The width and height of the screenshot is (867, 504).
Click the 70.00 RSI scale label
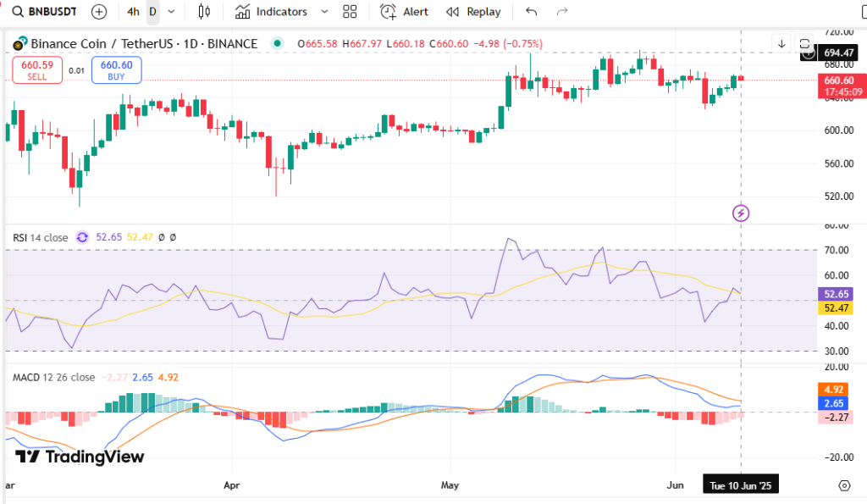837,250
